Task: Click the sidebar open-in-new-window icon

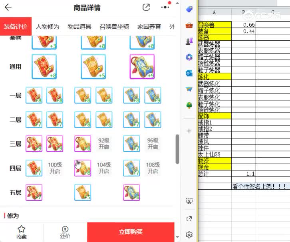Action: pos(189,219)
